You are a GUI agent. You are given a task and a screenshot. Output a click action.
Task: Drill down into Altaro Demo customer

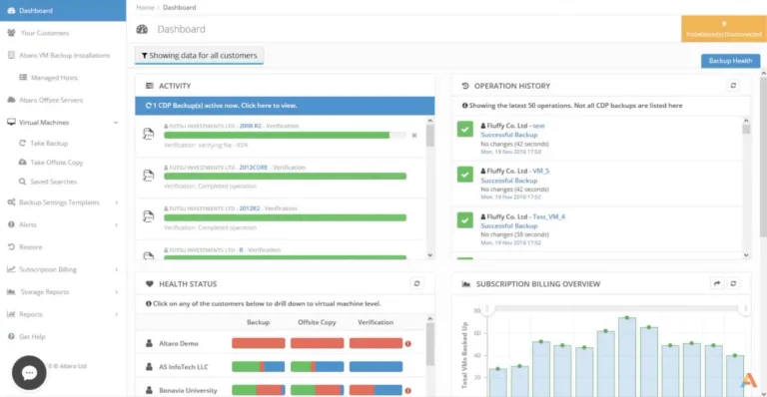[179, 343]
